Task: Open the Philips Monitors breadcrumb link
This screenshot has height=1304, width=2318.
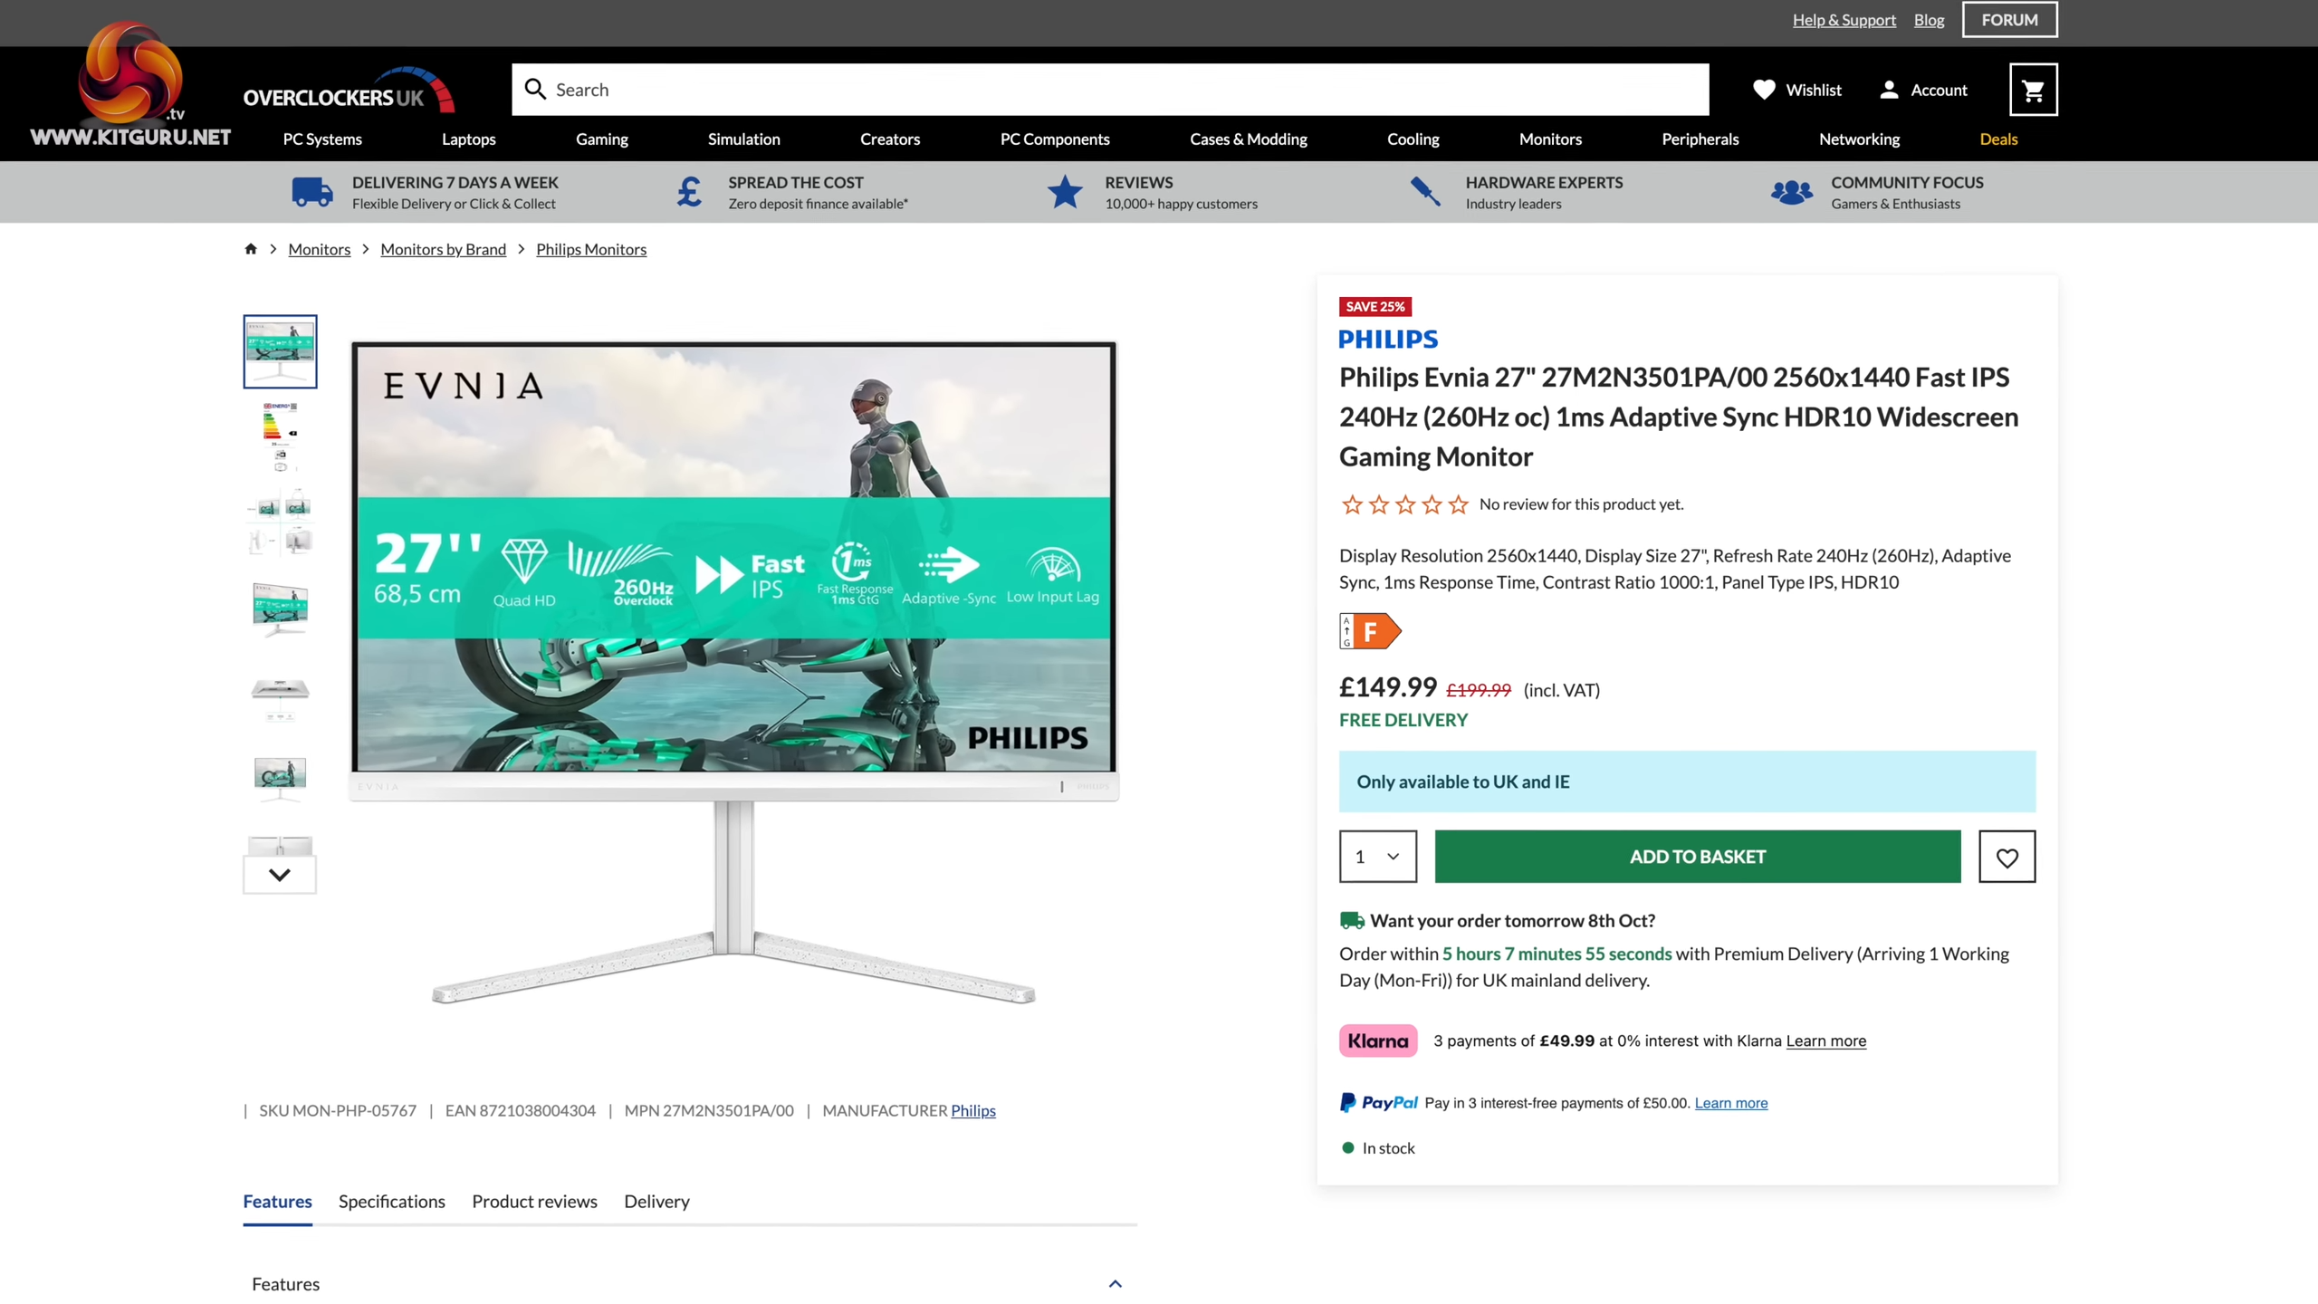Action: [x=590, y=249]
